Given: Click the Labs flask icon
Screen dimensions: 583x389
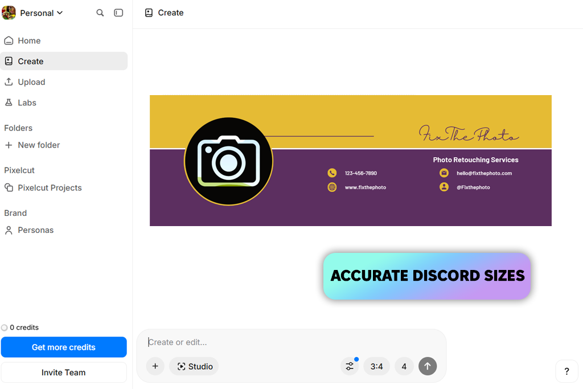Looking at the screenshot, I should (x=9, y=103).
